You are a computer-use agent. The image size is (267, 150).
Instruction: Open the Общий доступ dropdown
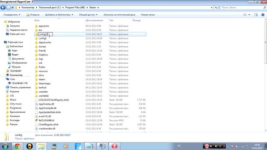(88, 15)
